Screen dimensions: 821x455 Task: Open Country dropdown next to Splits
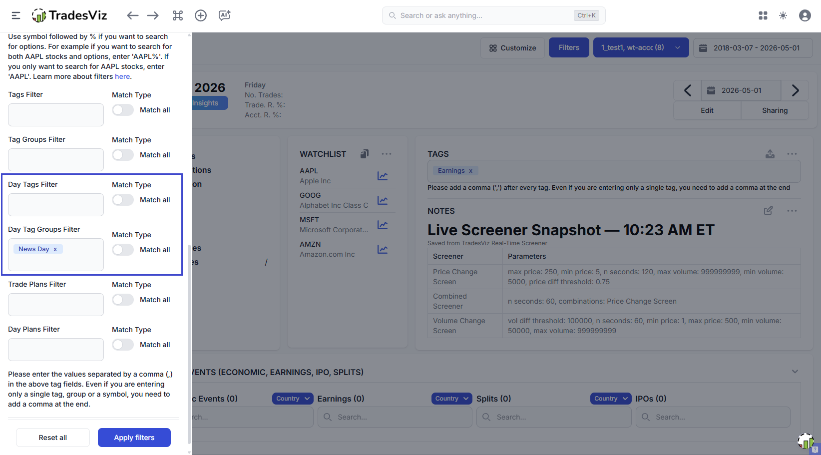click(452, 399)
